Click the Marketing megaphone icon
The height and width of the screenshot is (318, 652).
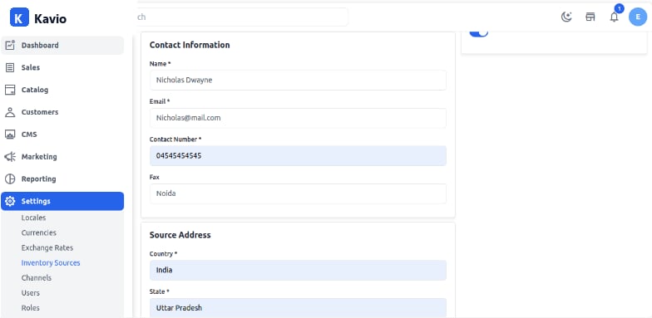pyautogui.click(x=10, y=157)
